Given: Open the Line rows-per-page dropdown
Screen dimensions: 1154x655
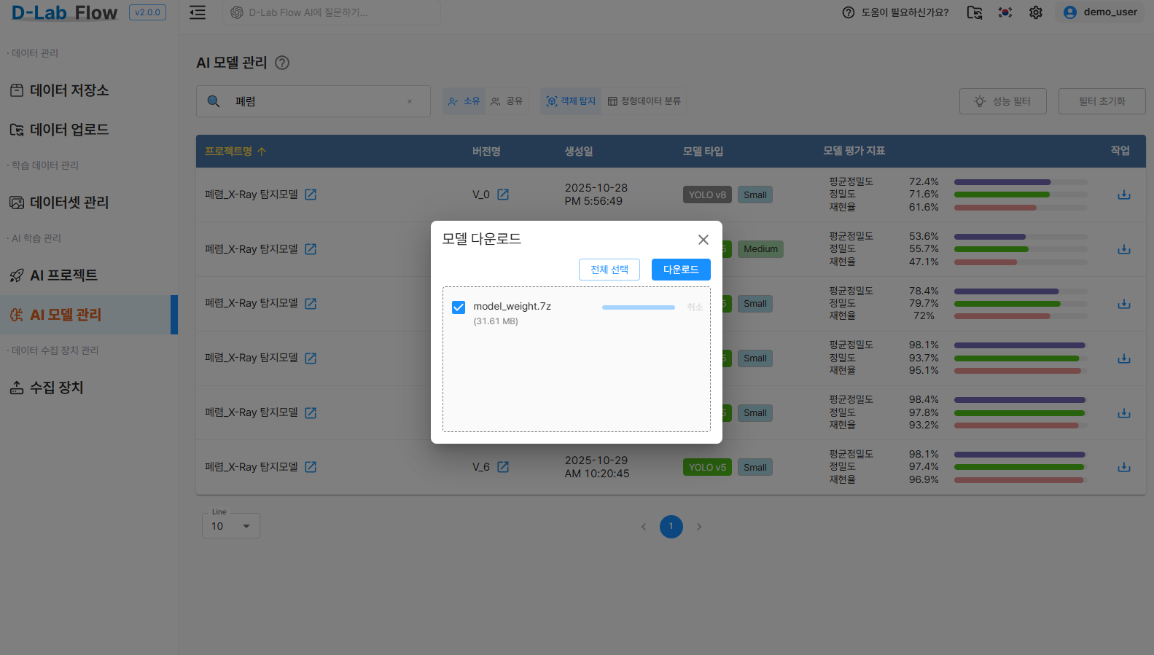Looking at the screenshot, I should tap(231, 526).
